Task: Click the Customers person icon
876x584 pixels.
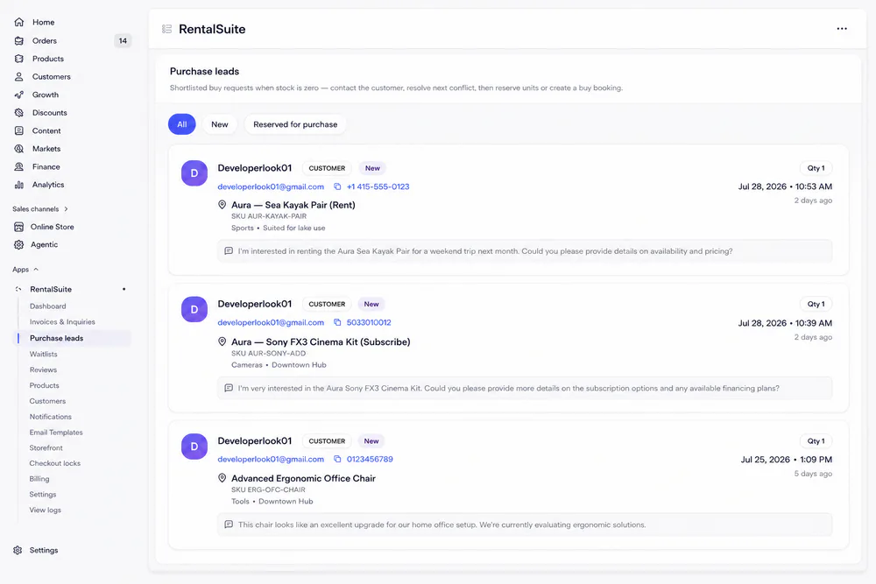Action: (19, 76)
